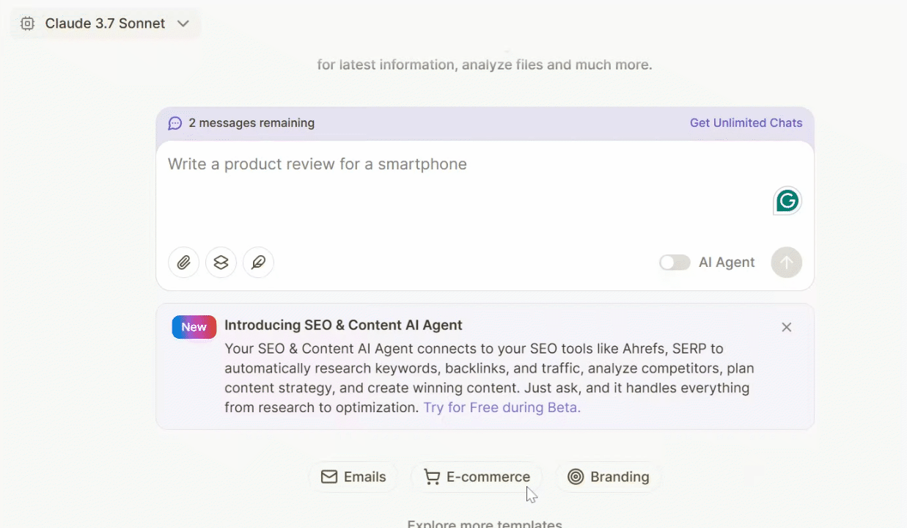Open Get Unlimited Chats
Screen dimensions: 907x528
(x=746, y=122)
